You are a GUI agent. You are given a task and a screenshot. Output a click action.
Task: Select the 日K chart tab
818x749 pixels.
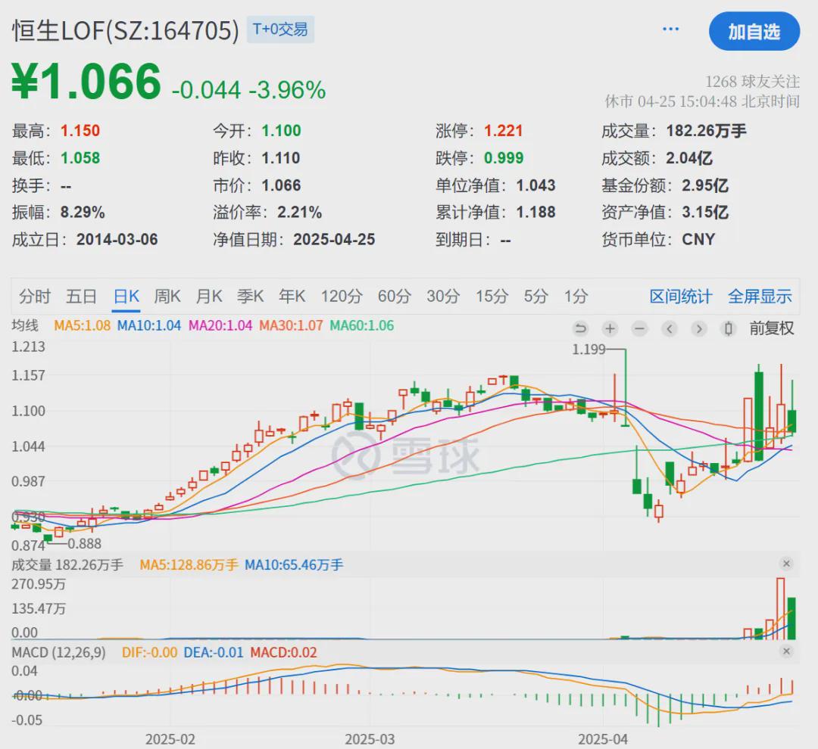coord(126,296)
